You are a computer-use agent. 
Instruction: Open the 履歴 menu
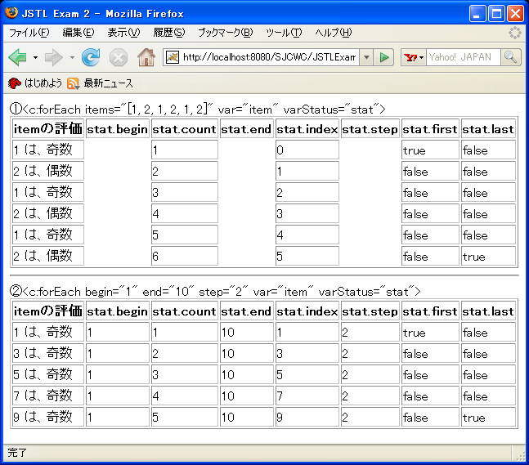(x=168, y=33)
